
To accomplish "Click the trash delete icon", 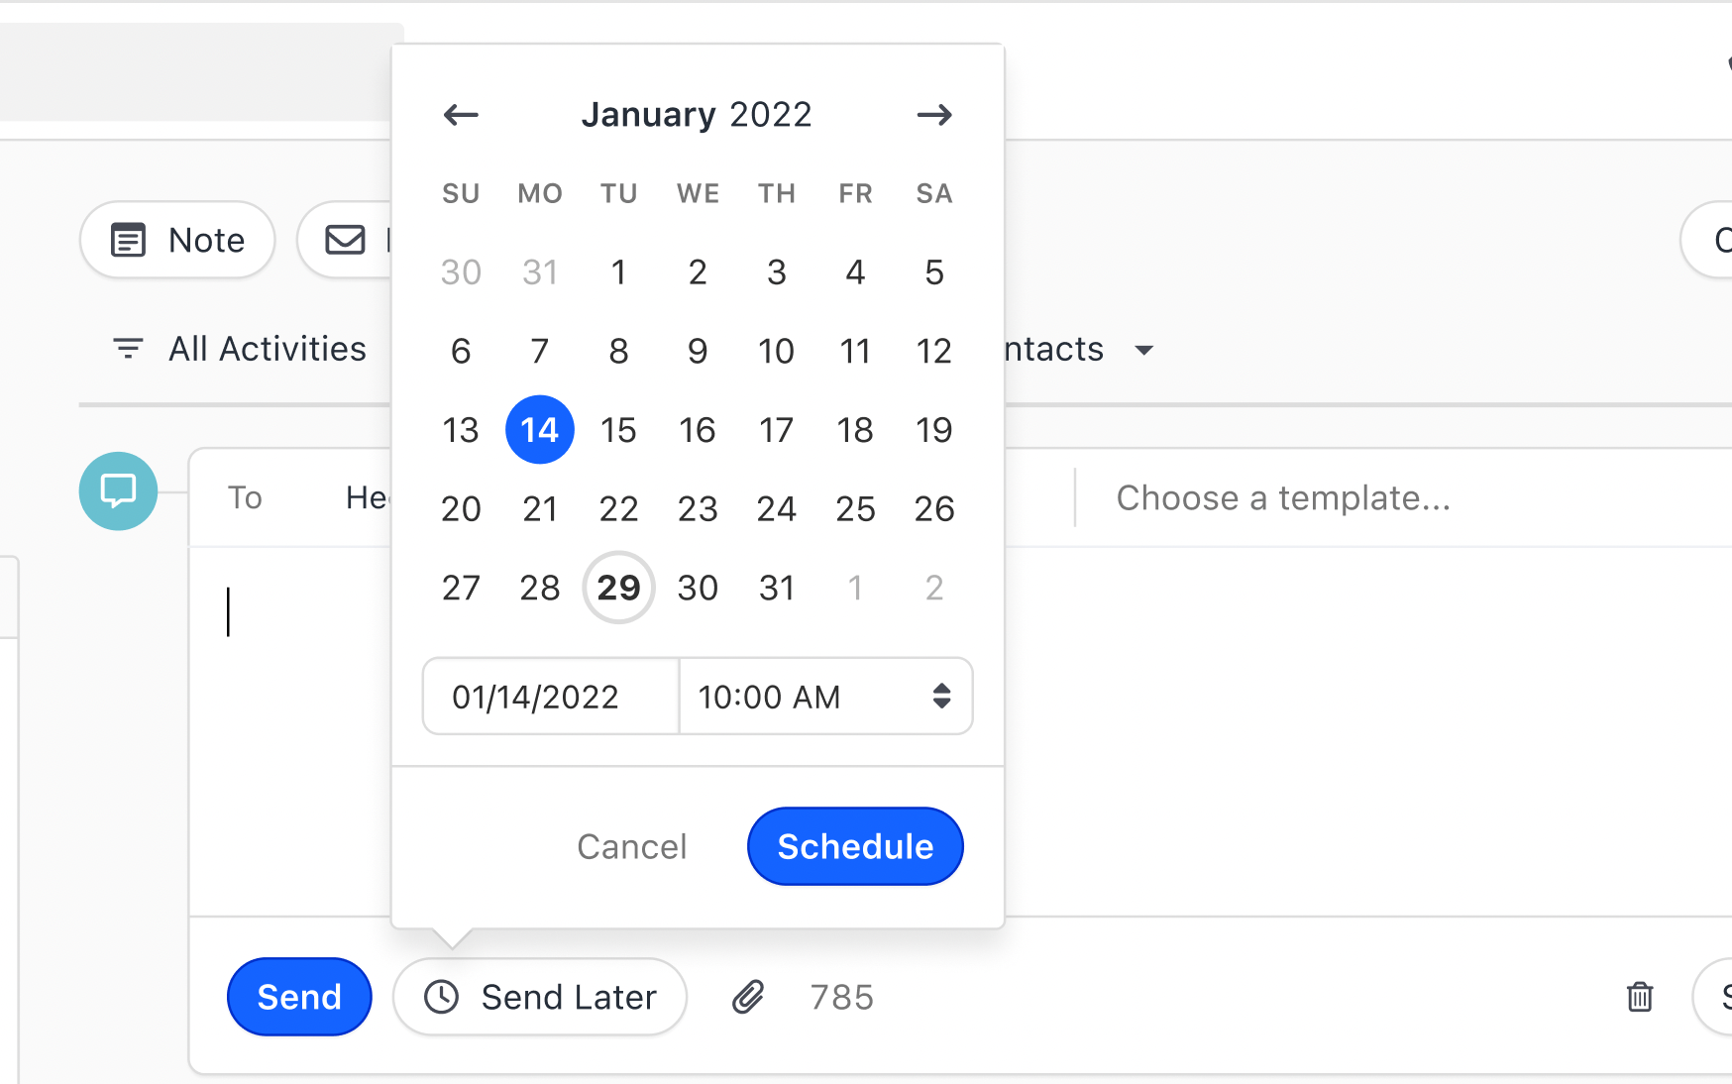I will pyautogui.click(x=1640, y=997).
